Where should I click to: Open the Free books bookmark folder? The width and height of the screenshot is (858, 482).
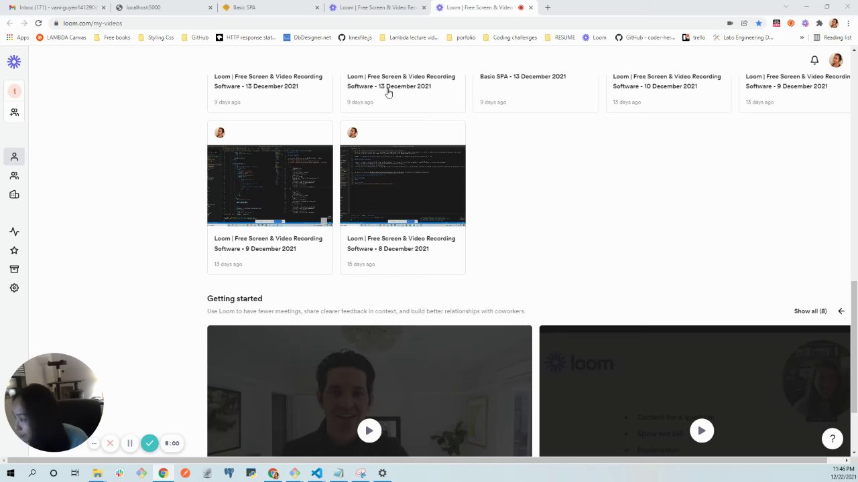click(111, 37)
